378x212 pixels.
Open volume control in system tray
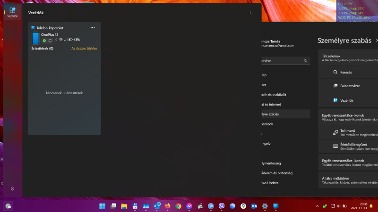(x=338, y=206)
